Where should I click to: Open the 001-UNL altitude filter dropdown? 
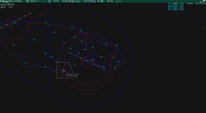[110, 1]
